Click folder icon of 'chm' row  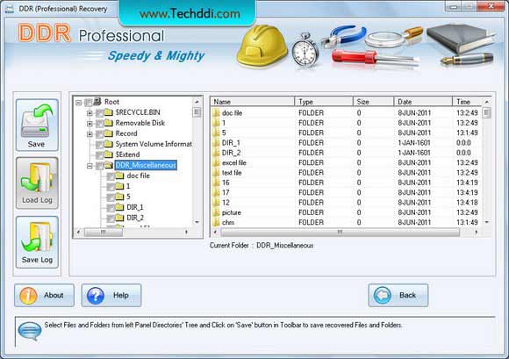216,222
